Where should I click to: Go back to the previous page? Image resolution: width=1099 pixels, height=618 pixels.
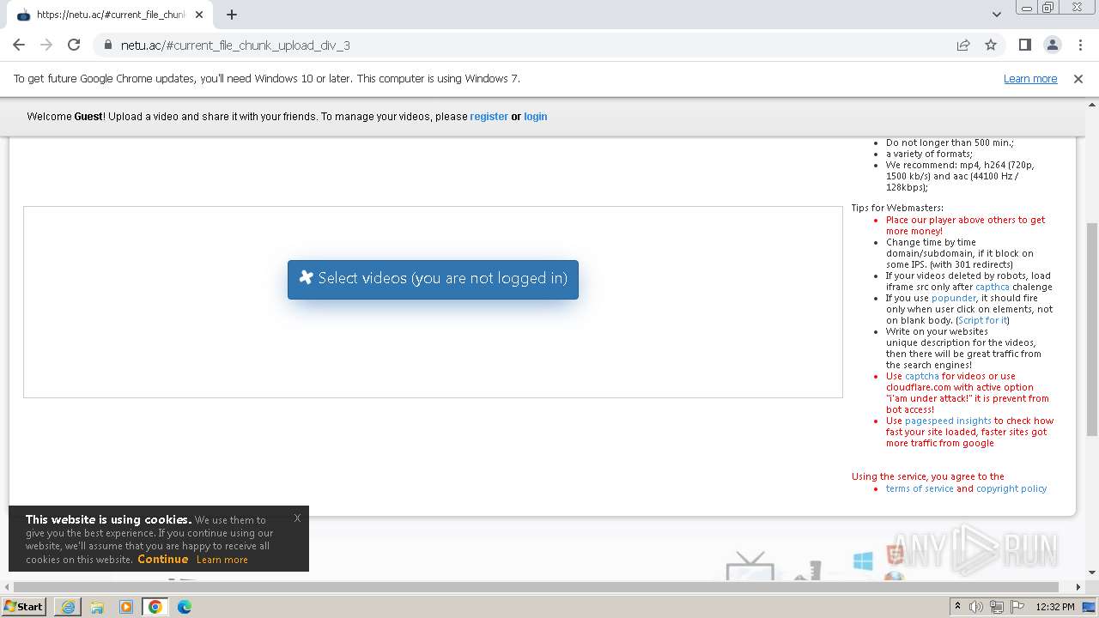tap(19, 45)
